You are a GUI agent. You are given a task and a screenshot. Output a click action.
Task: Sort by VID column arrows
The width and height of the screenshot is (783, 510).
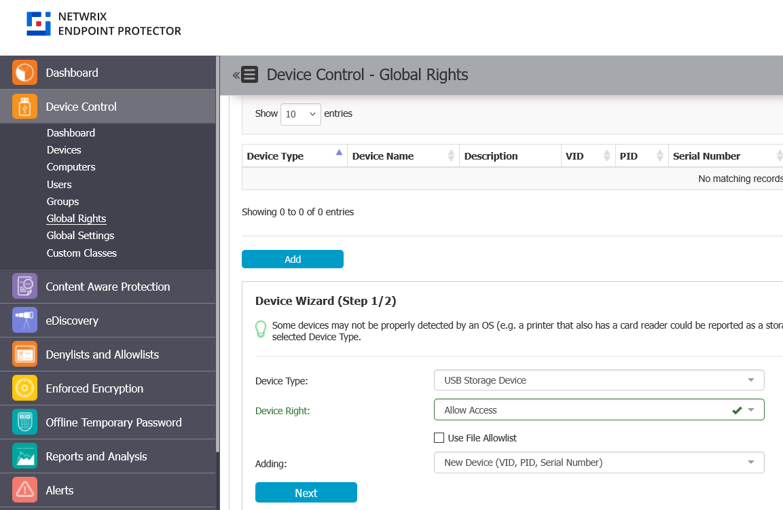[x=606, y=156]
